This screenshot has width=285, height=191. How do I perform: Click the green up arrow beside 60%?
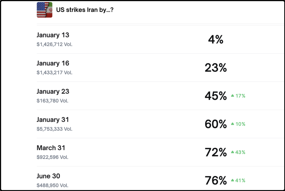point(232,124)
